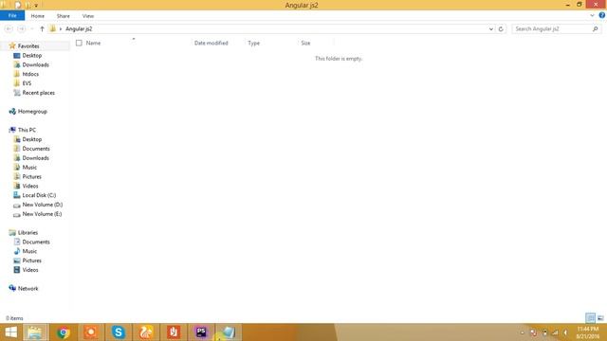Image resolution: width=607 pixels, height=341 pixels.
Task: Click the network signal tray icon
Action: pyautogui.click(x=555, y=332)
